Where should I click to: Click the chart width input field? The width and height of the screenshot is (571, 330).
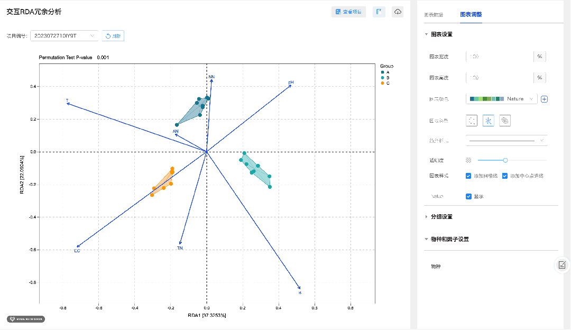click(499, 57)
